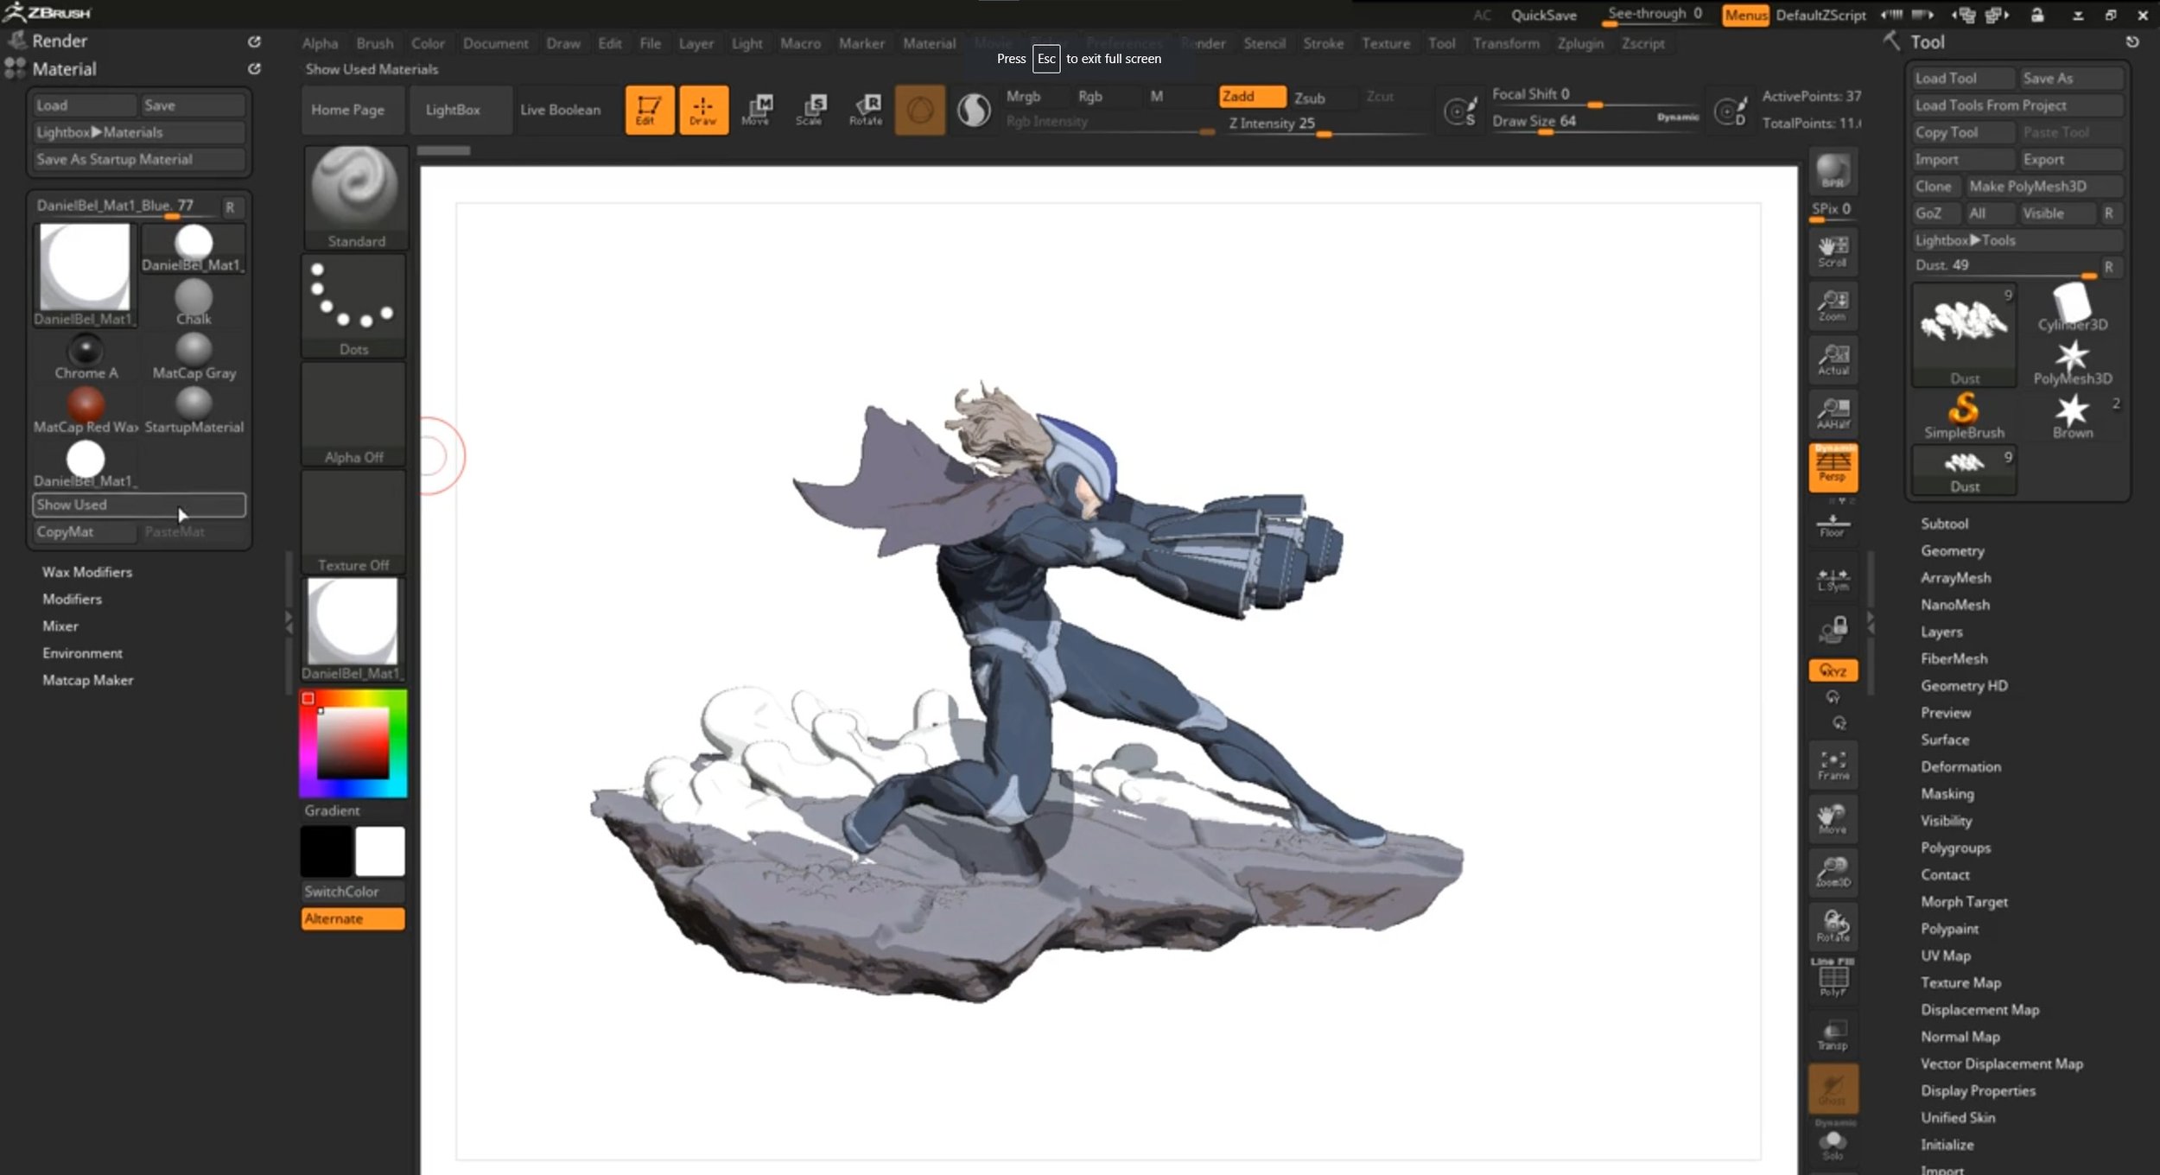The height and width of the screenshot is (1175, 2160).
Task: Select the SimpleBrush tool thumbnail
Action: pyautogui.click(x=1963, y=414)
